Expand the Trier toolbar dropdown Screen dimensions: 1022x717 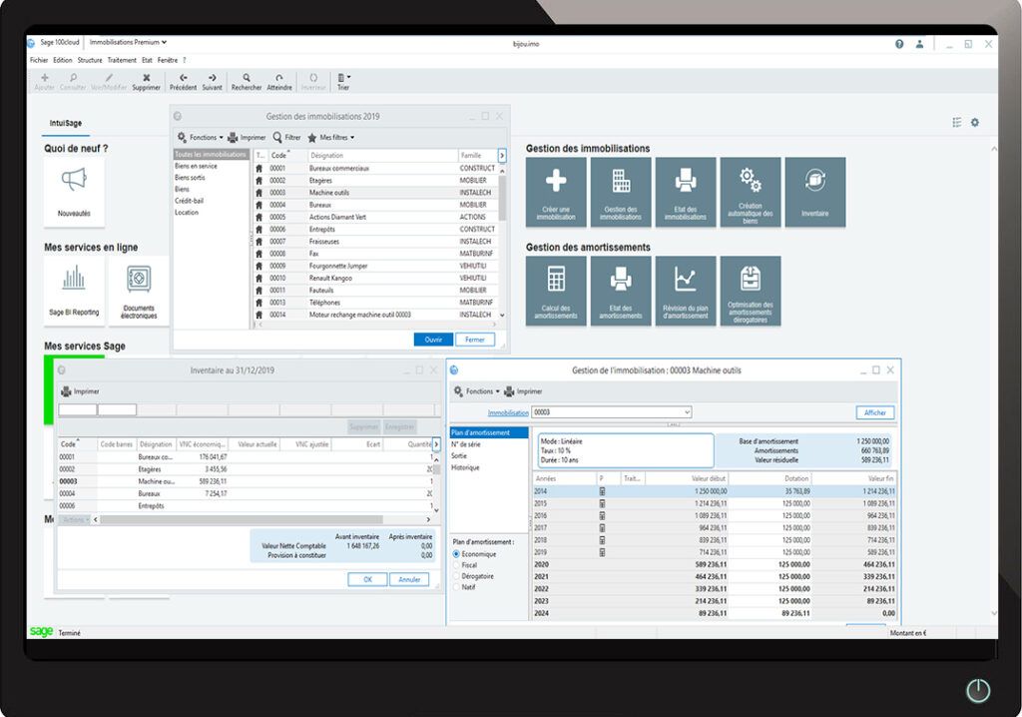(x=343, y=81)
